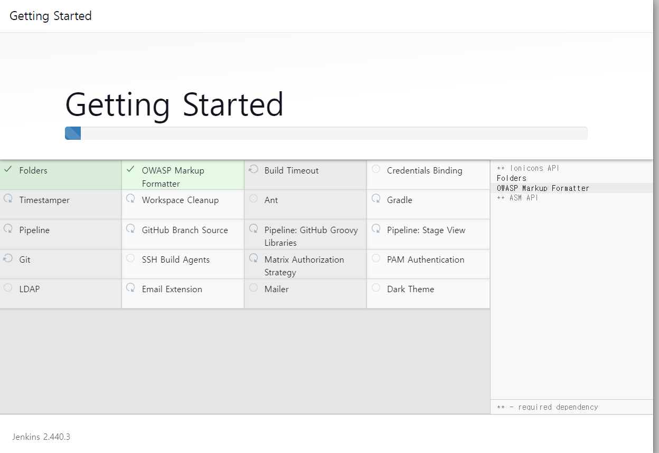Click the Timestamper plugin label
Screen dimensions: 659x453
[x=44, y=200]
